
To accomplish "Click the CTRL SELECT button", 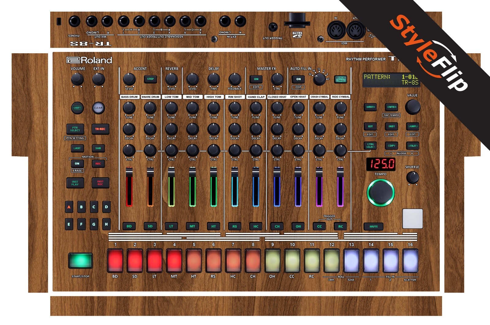I will (371, 146).
